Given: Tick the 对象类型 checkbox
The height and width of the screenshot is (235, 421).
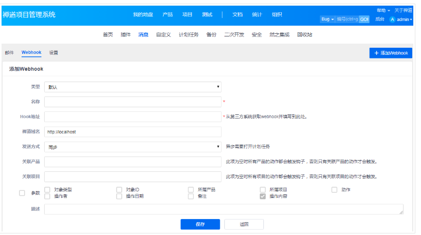Looking at the screenshot, I should (x=47, y=190).
